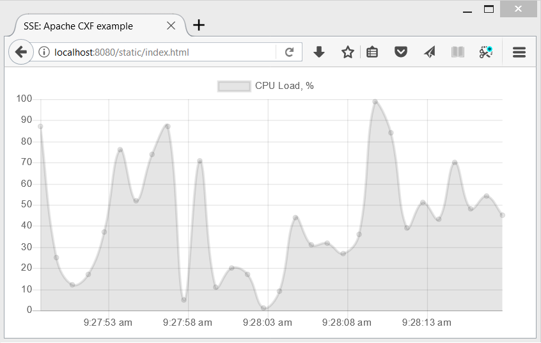
Task: Close the browser window
Action: pos(518,9)
